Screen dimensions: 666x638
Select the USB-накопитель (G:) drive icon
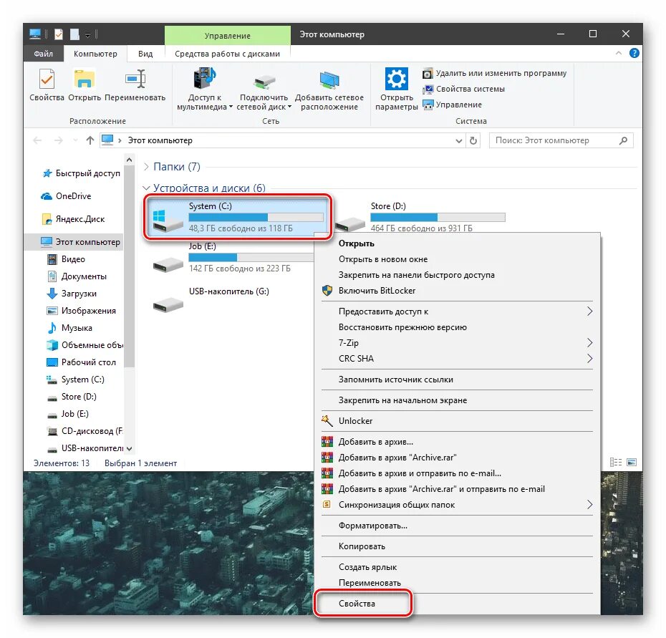point(168,304)
